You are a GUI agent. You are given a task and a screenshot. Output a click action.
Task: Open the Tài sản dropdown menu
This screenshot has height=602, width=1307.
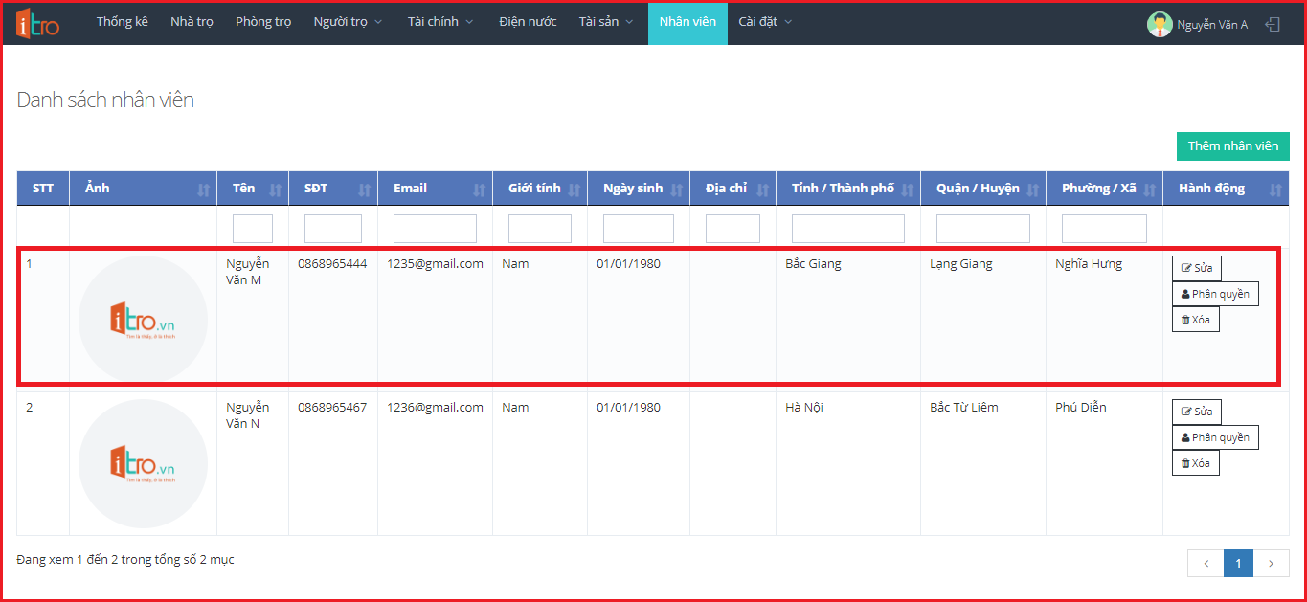[605, 22]
